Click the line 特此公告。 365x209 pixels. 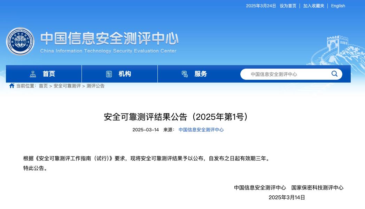coord(36,168)
